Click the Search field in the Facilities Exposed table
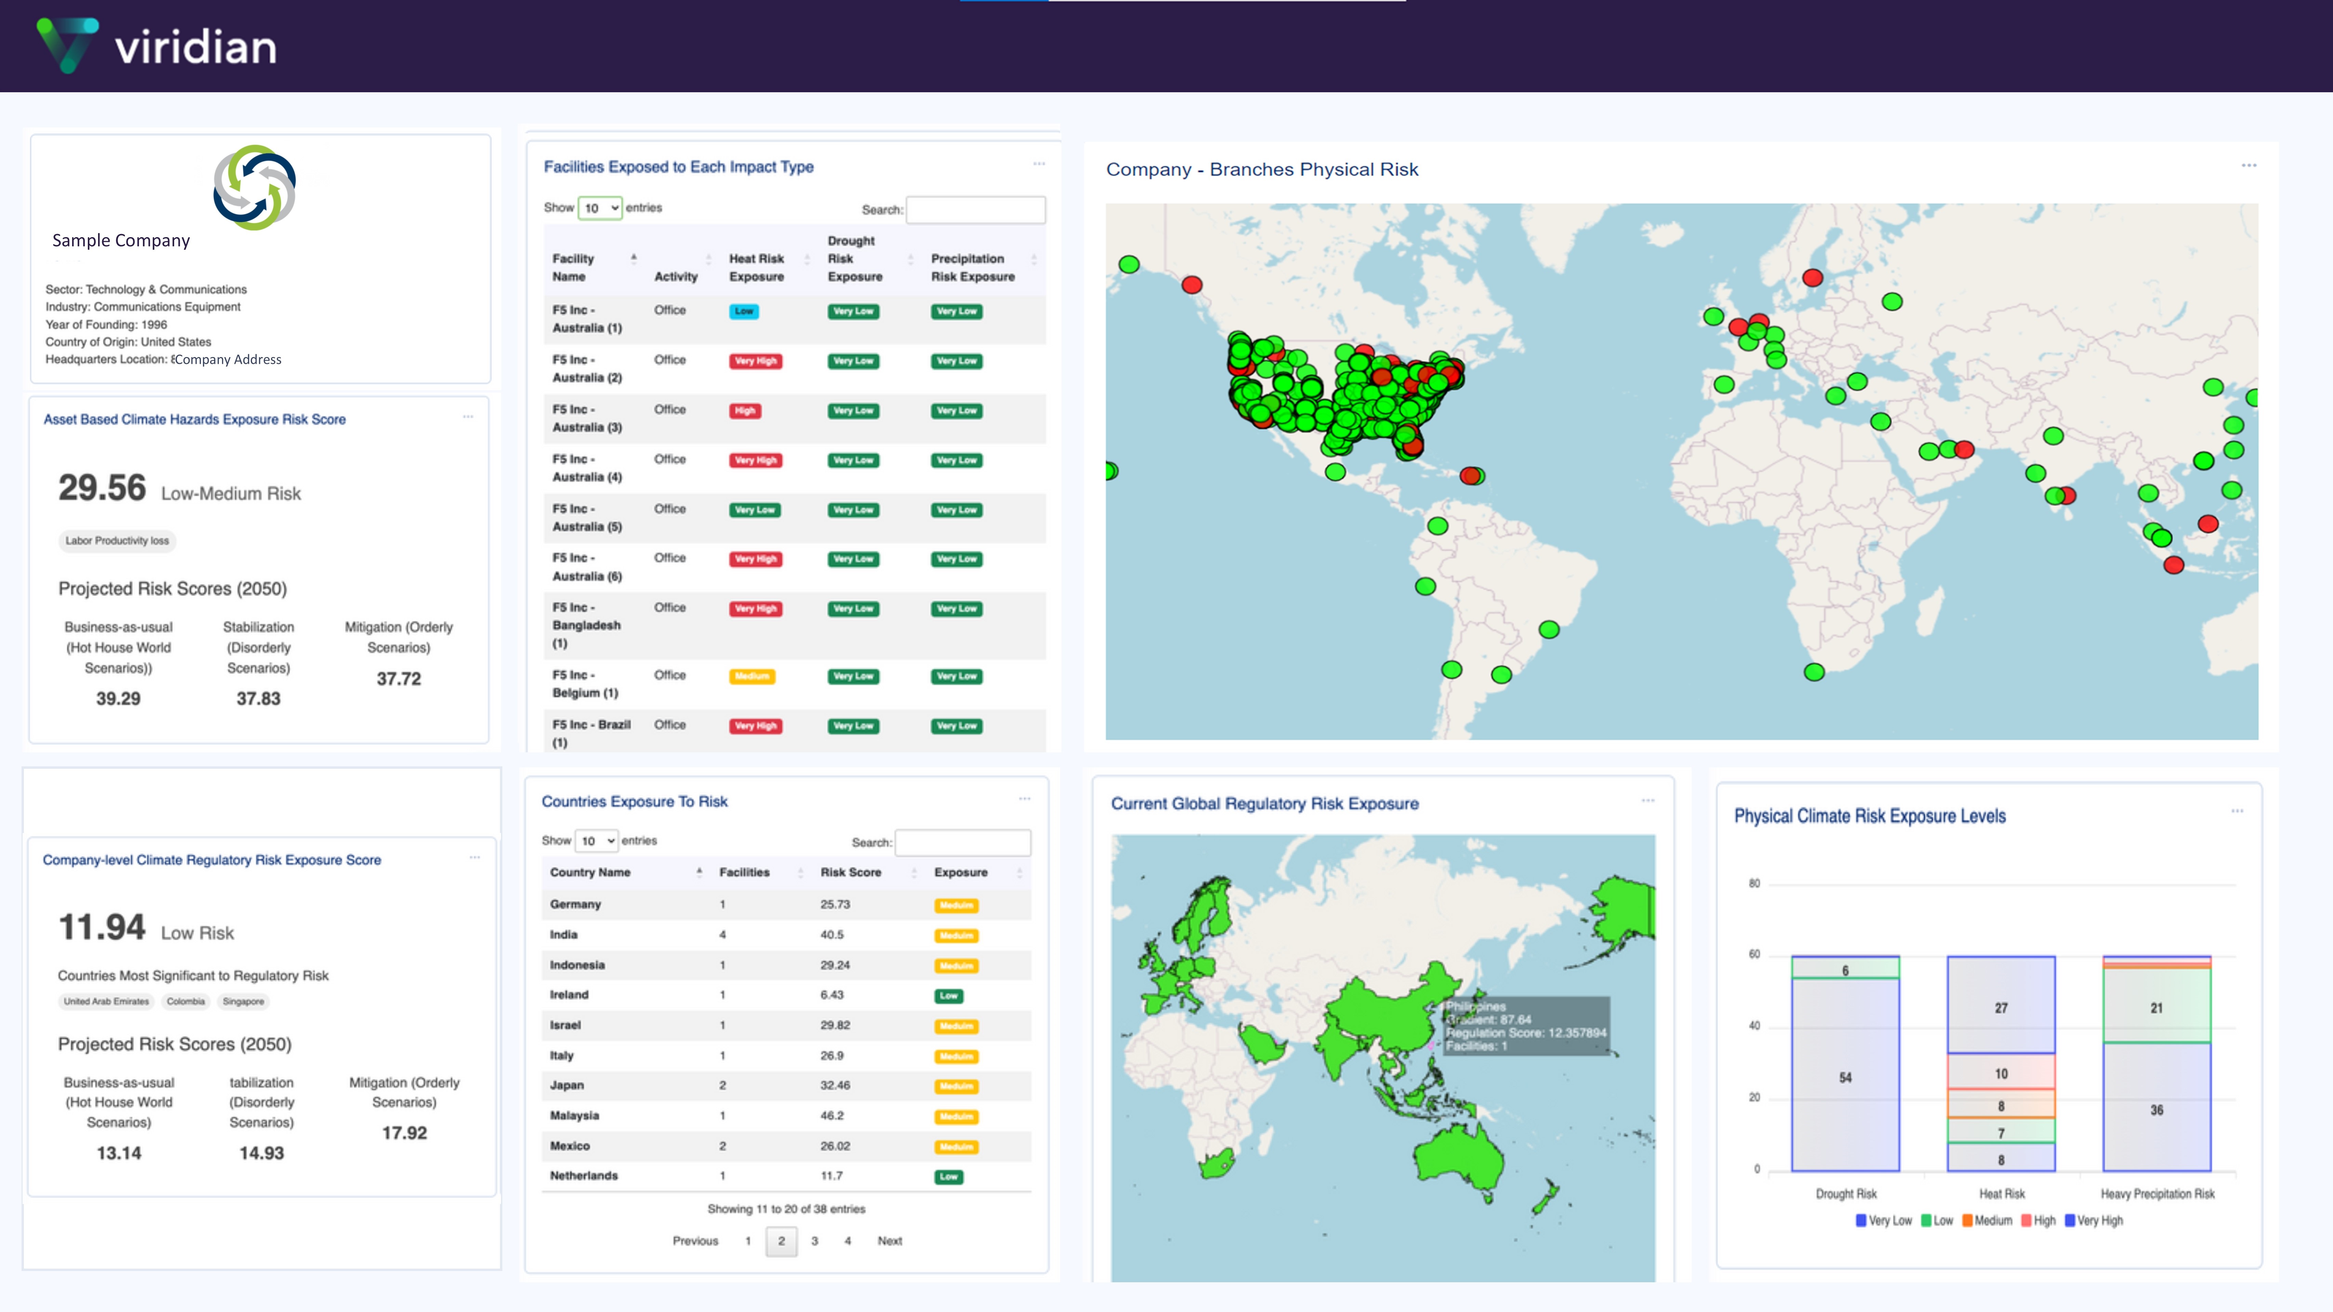 click(x=975, y=210)
